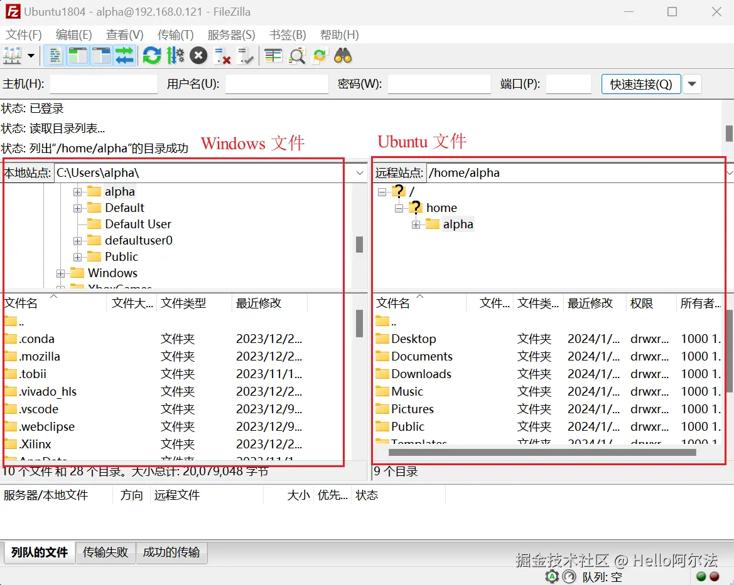Select the .mozilla folder icon
Image resolution: width=734 pixels, height=585 pixels.
[x=10, y=356]
